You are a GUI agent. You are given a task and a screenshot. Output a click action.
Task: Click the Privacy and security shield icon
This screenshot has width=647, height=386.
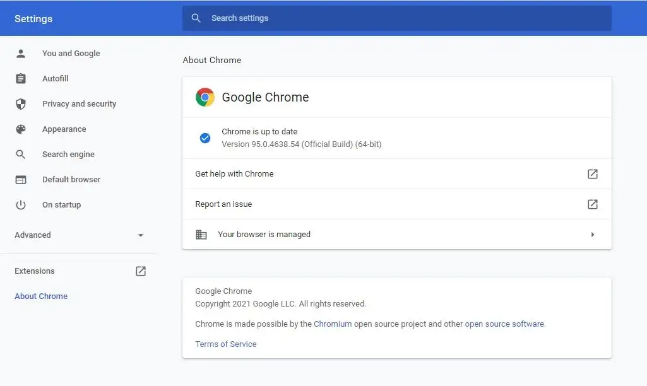click(x=21, y=104)
